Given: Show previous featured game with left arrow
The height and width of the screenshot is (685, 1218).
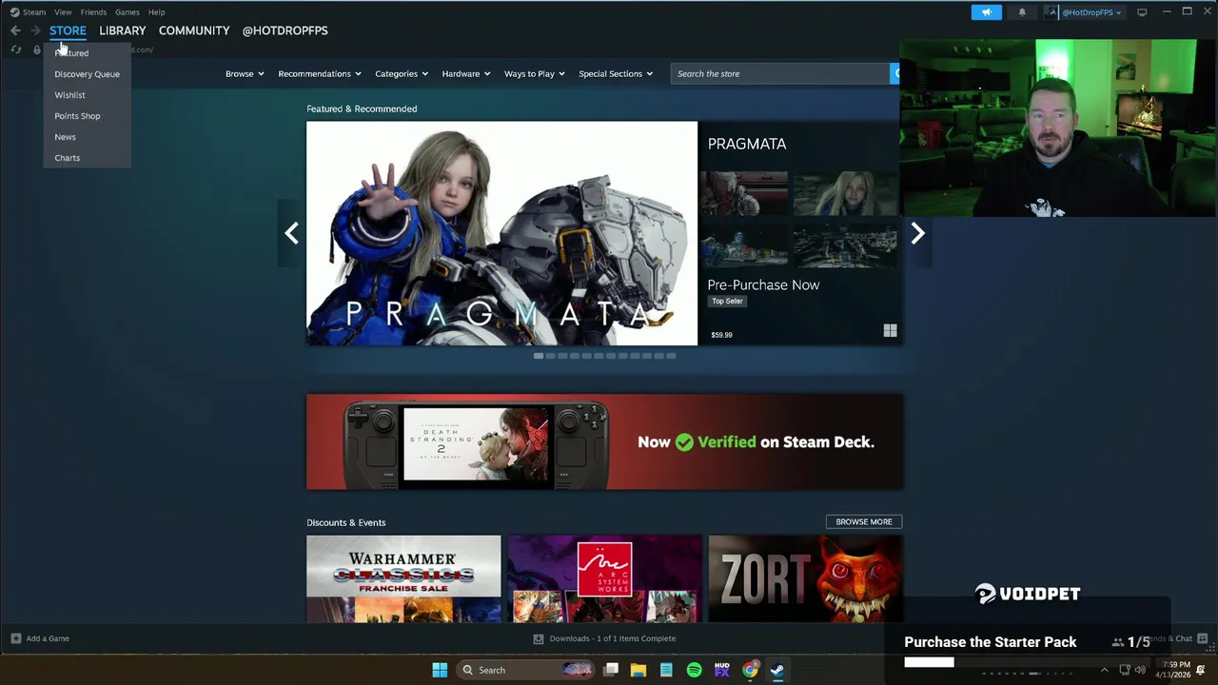Looking at the screenshot, I should (291, 233).
